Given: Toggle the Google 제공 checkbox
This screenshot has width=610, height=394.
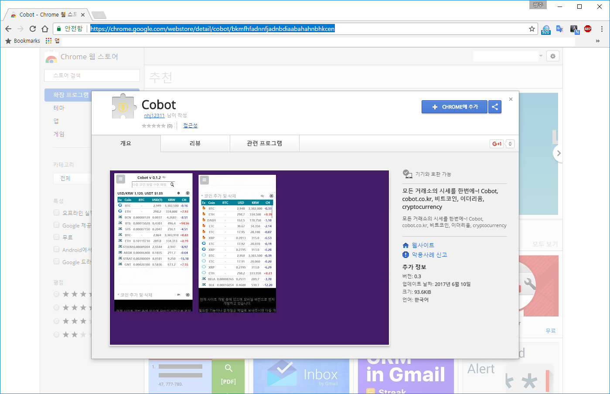Looking at the screenshot, I should [56, 225].
